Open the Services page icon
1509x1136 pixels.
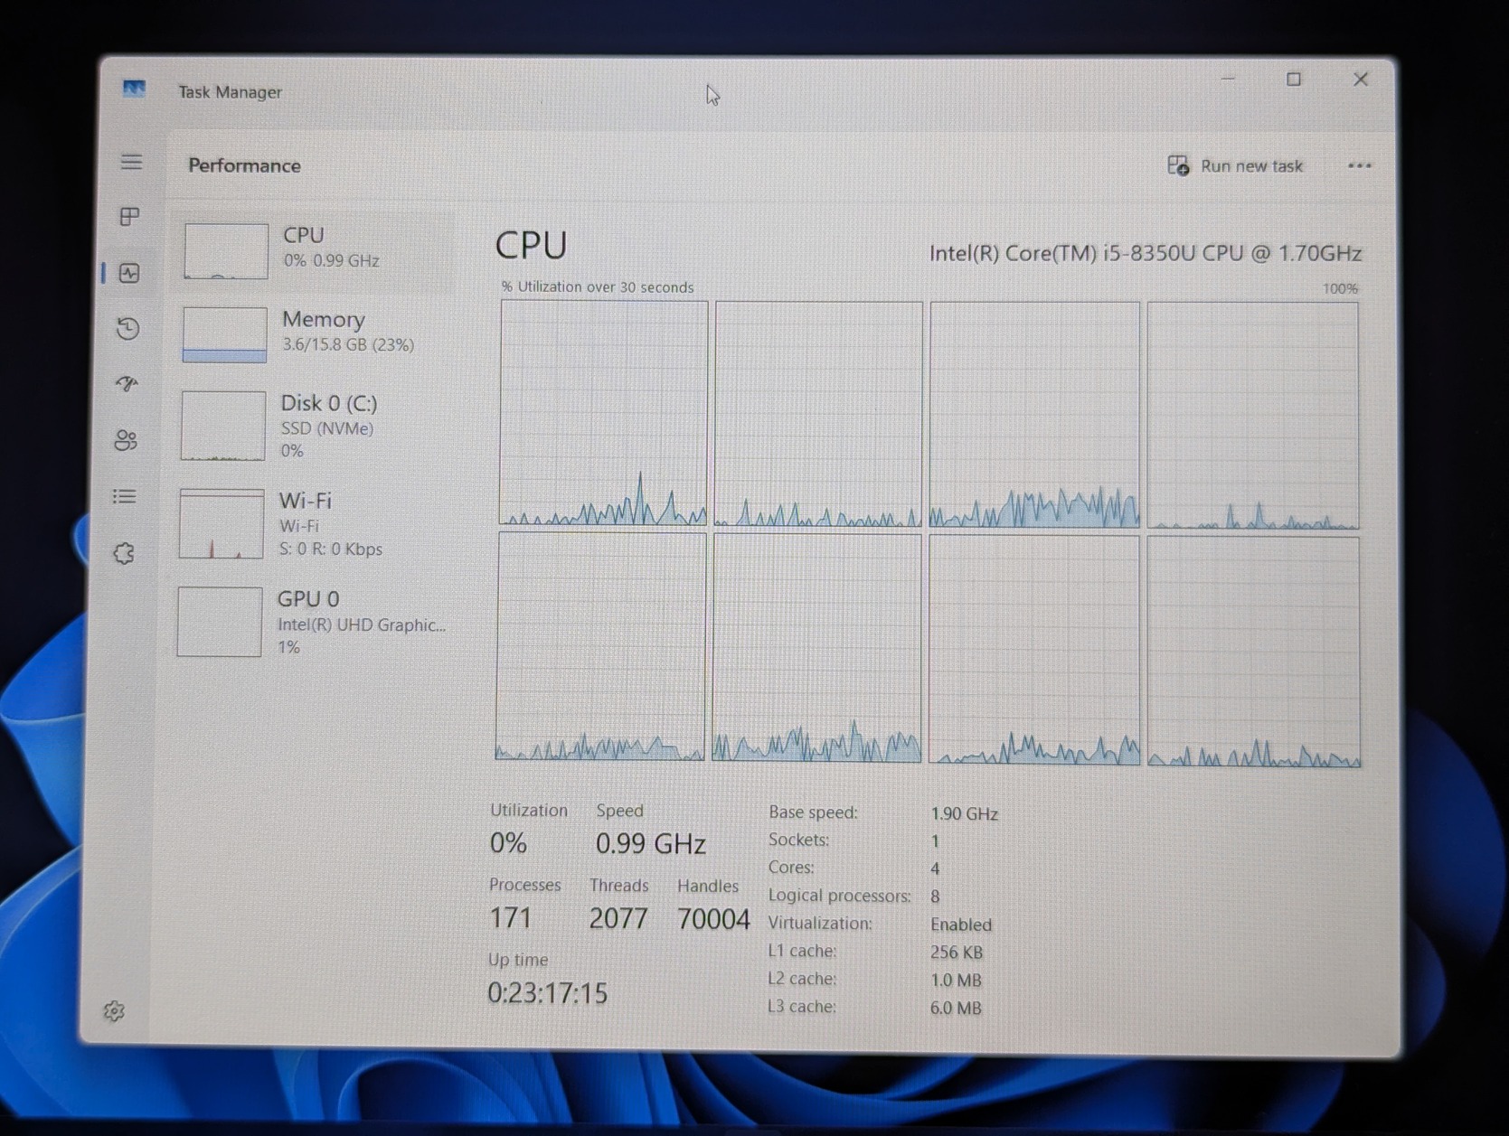(124, 553)
